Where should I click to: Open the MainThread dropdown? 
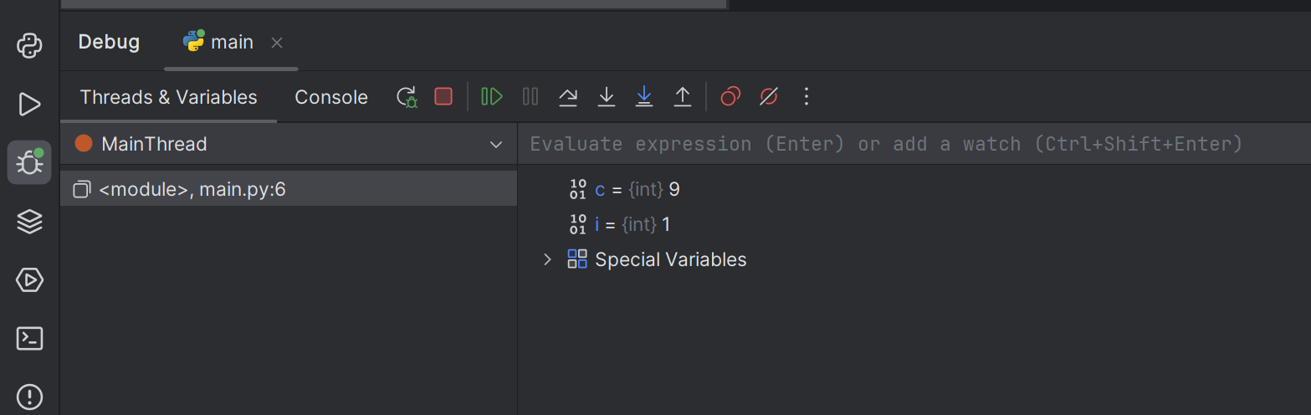495,145
